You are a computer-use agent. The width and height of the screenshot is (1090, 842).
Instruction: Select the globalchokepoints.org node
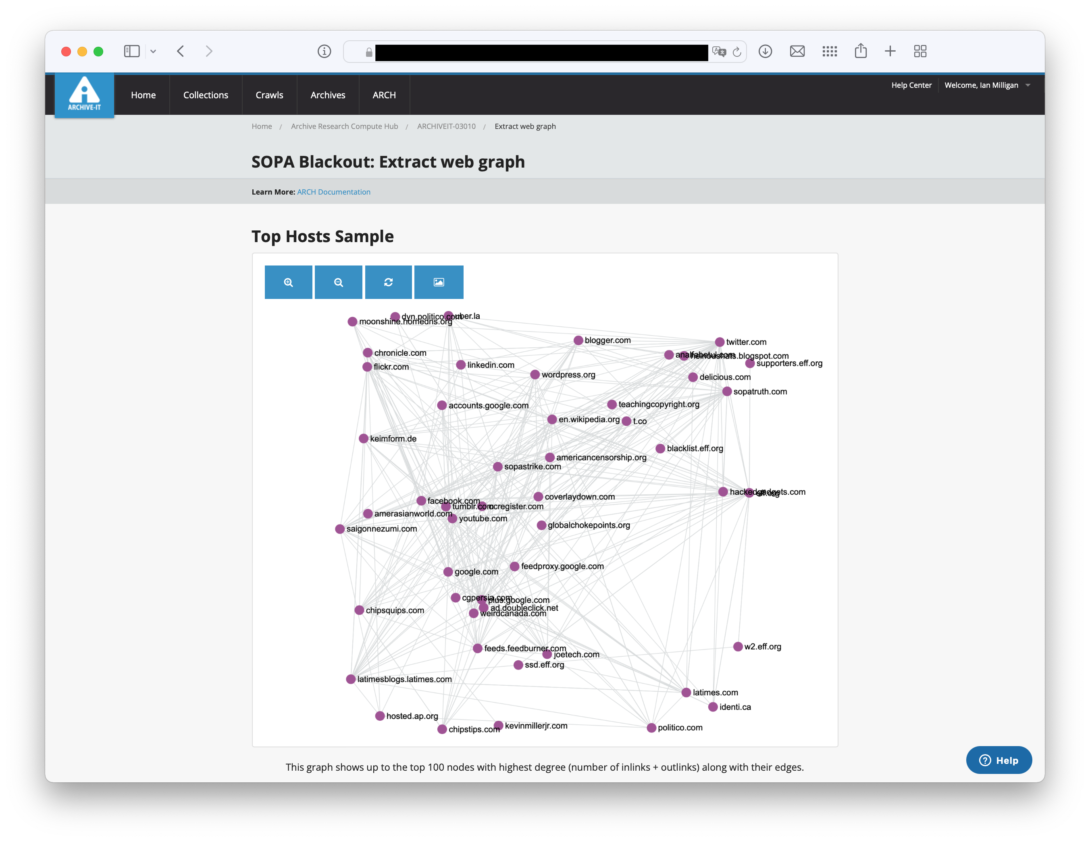(541, 525)
